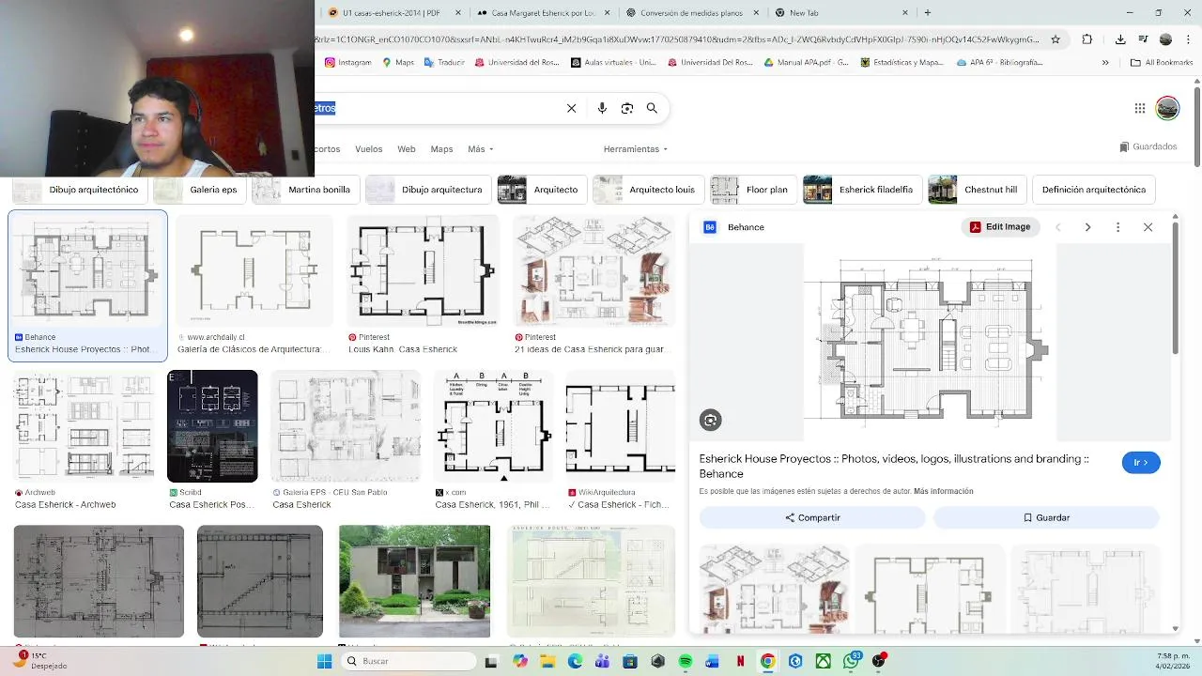1202x676 pixels.
Task: Open Guardados saved items link
Action: point(1148,146)
